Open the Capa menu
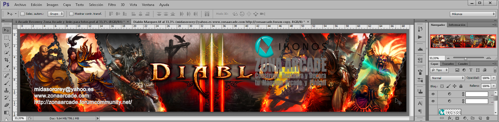Viewport: 499px width, 122px height. (67, 5)
